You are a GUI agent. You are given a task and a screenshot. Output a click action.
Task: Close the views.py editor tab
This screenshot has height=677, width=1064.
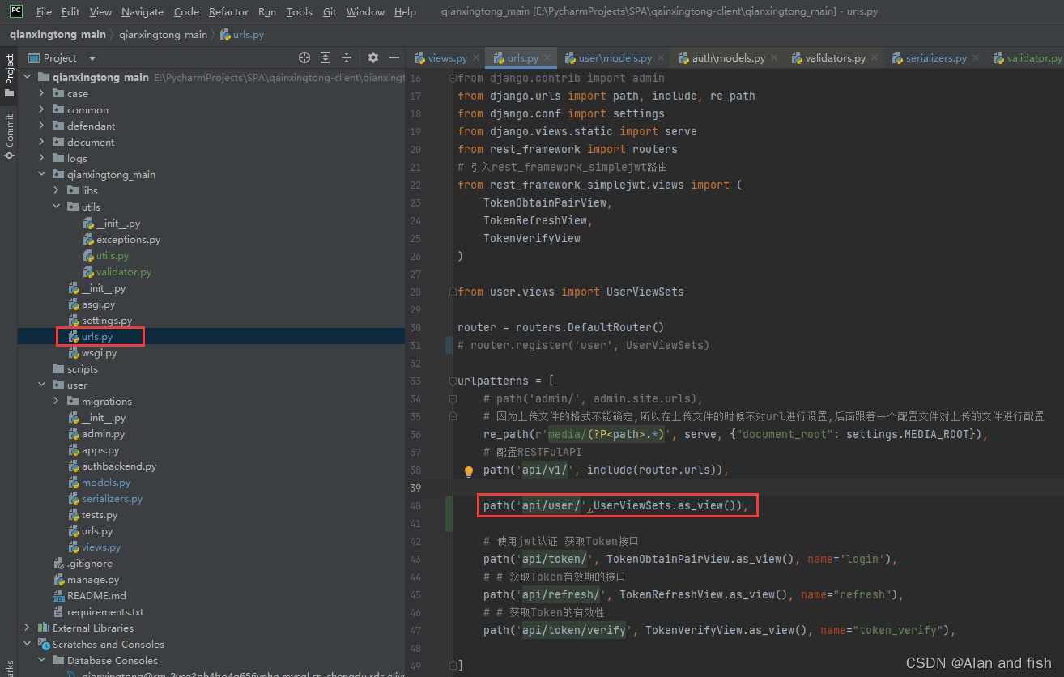pyautogui.click(x=476, y=58)
